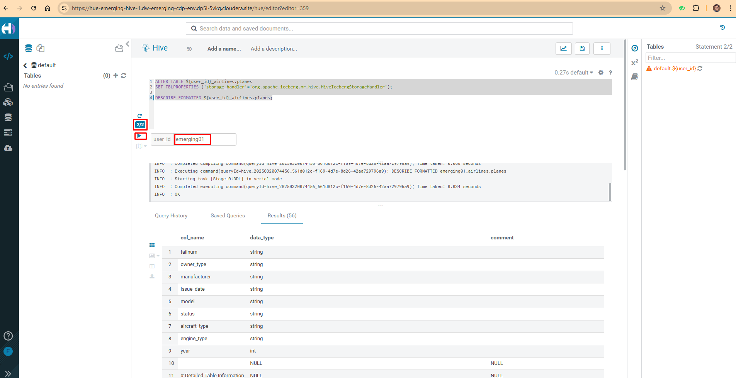Click the log panel resize handle
736x378 pixels.
click(x=381, y=205)
